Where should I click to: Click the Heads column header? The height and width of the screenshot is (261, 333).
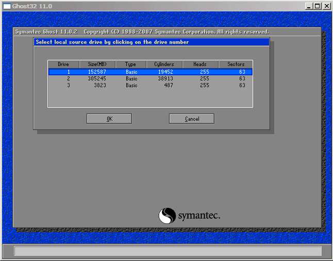pos(200,64)
